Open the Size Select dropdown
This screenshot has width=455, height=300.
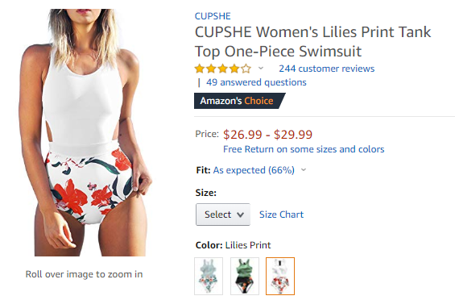[223, 215]
